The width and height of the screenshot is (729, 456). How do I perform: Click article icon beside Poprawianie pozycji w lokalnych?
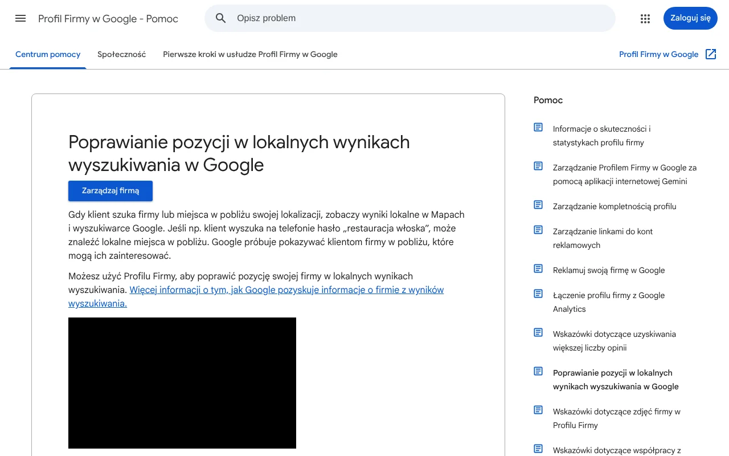pos(538,371)
